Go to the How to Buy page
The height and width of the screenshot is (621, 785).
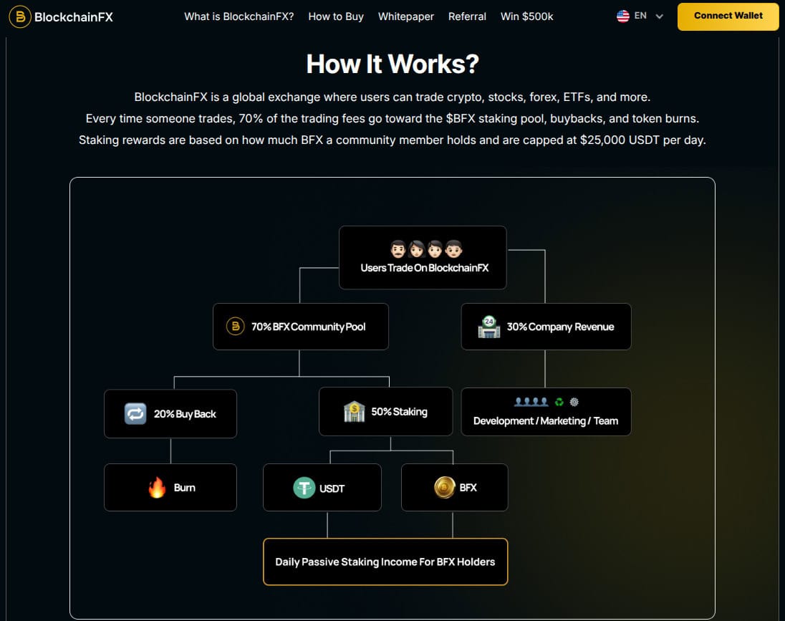[x=336, y=16]
